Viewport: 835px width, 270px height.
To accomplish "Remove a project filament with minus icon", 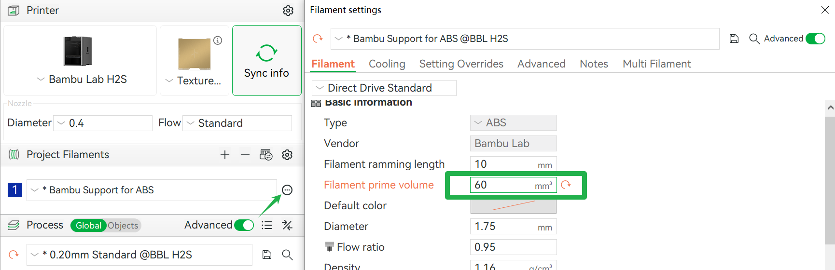I will click(245, 155).
